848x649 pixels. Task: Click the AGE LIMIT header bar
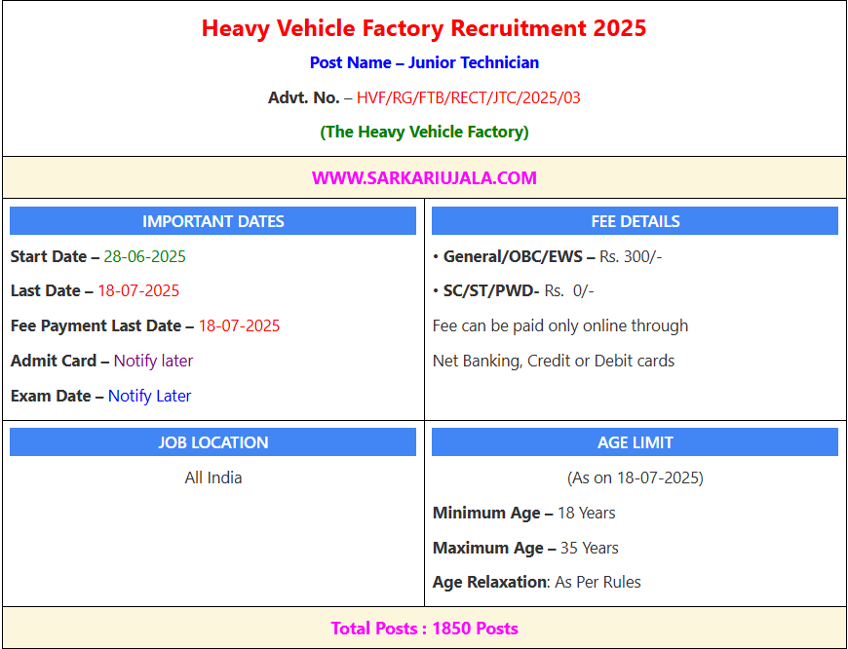(635, 442)
